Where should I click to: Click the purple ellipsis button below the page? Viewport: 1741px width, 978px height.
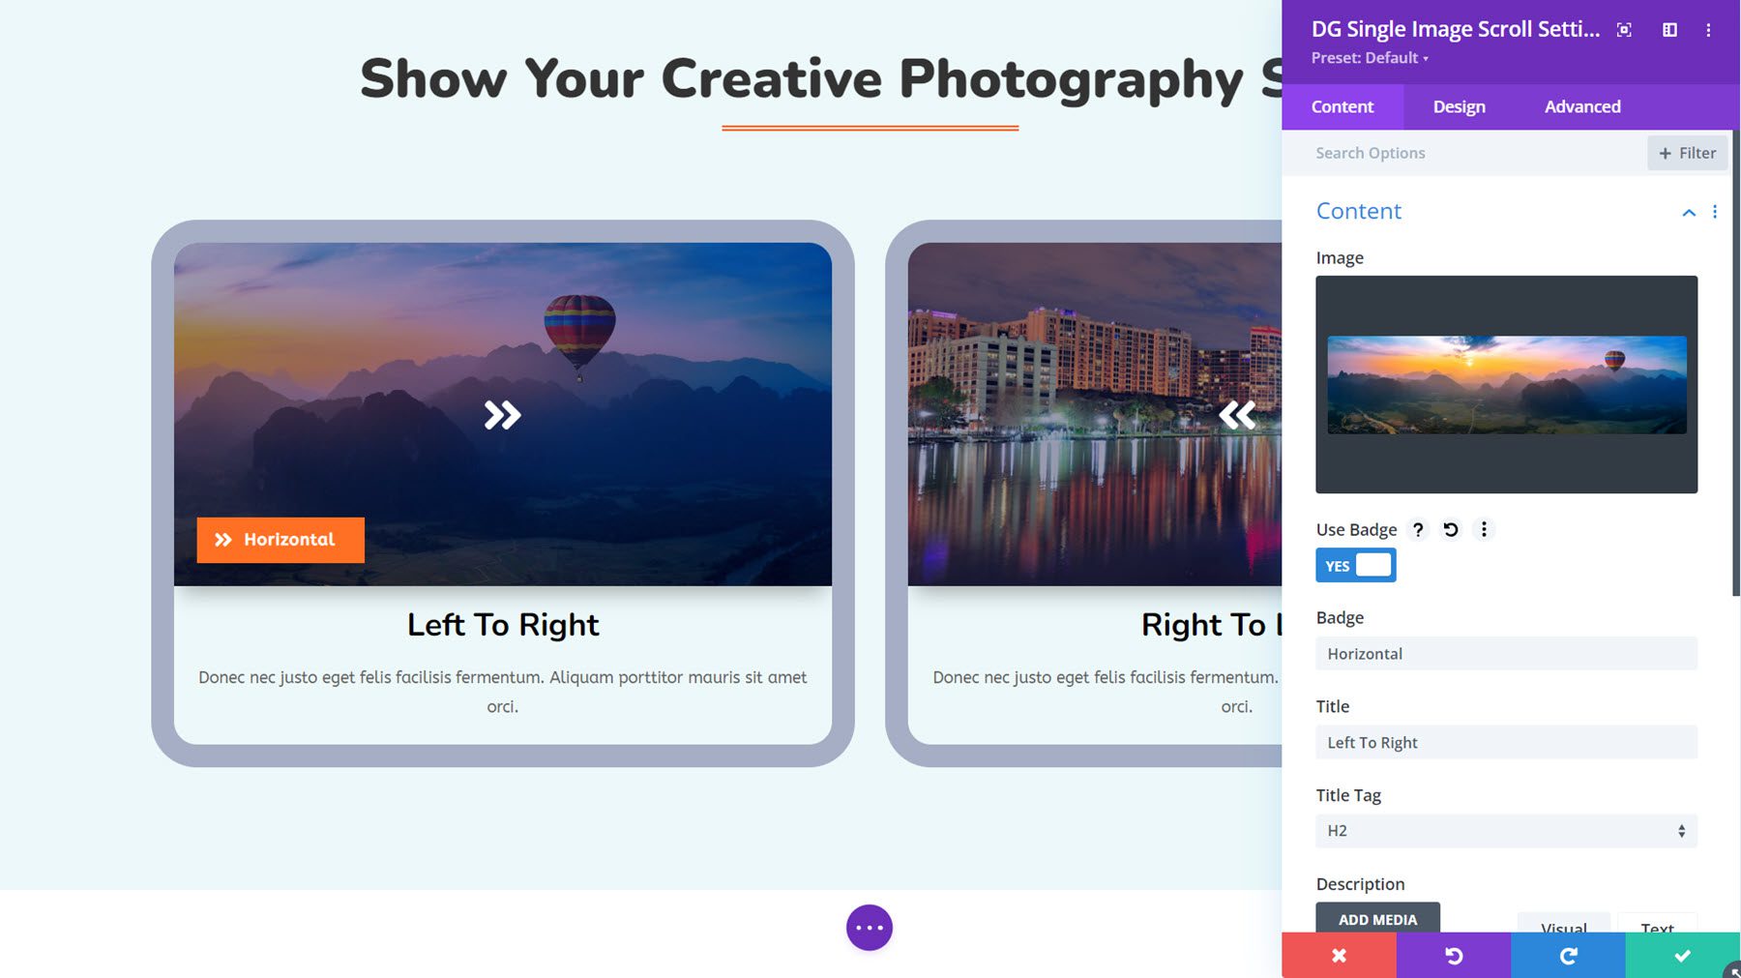870,927
